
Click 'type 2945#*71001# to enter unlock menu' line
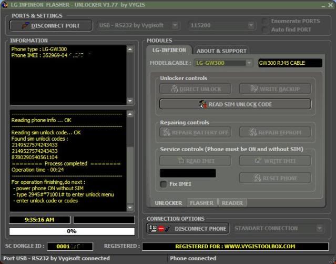coord(65,194)
